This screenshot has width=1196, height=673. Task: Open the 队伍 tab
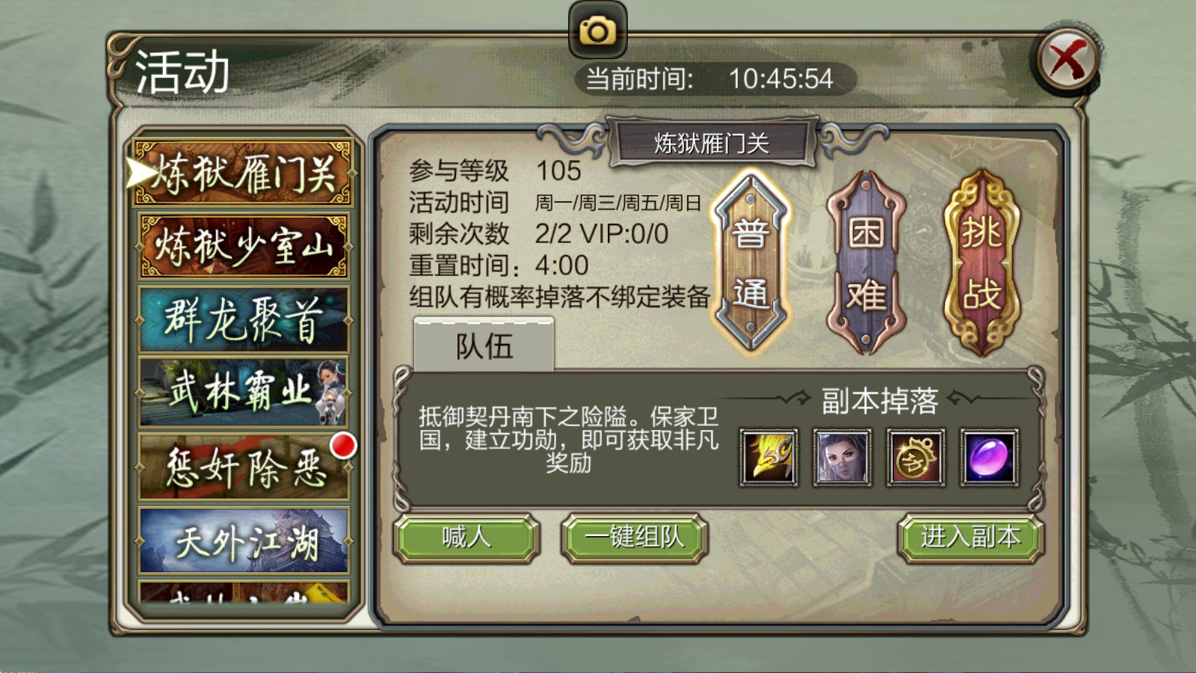click(484, 345)
